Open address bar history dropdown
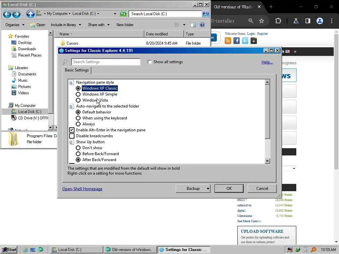 pyautogui.click(x=115, y=14)
